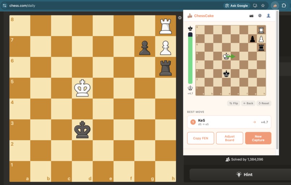Click the chess.com/daily address bar
291x185 pixels.
coord(22,5)
